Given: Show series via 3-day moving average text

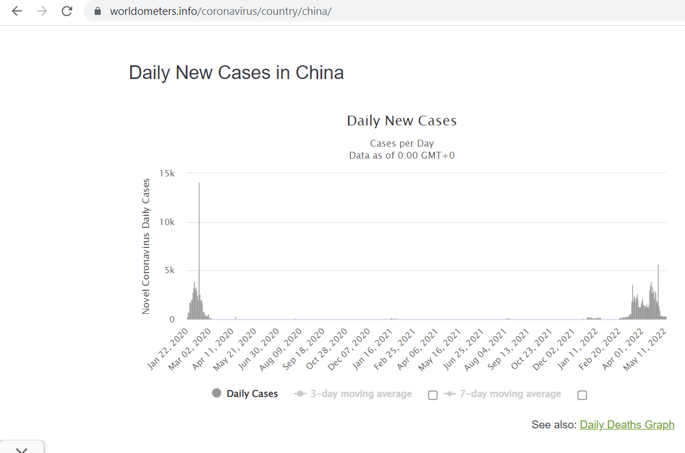Looking at the screenshot, I should (361, 394).
